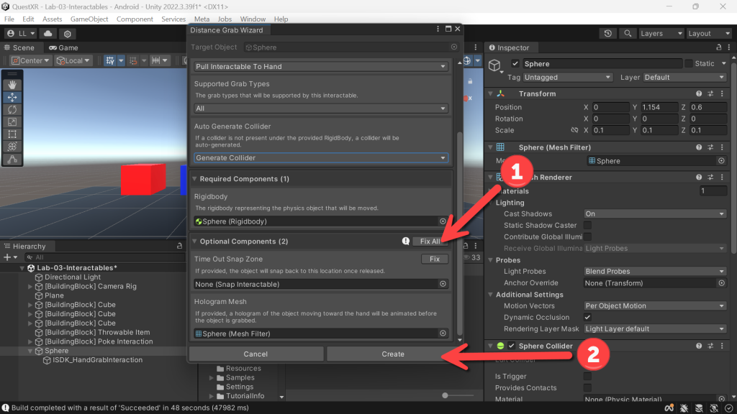
Task: Toggle Dynamic Occlusion checkbox
Action: click(587, 317)
